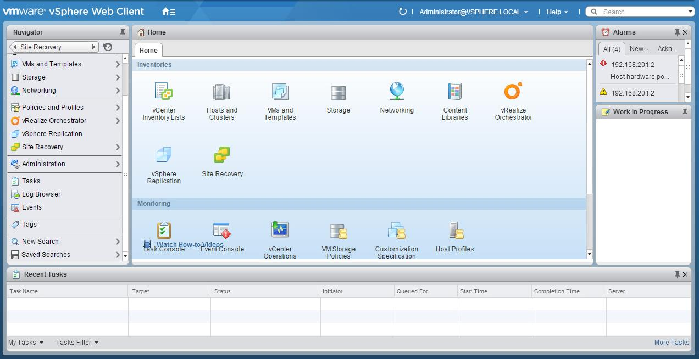Viewport: 699px width, 359px height.
Task: Open VM Storage Policies icon
Action: (x=338, y=231)
